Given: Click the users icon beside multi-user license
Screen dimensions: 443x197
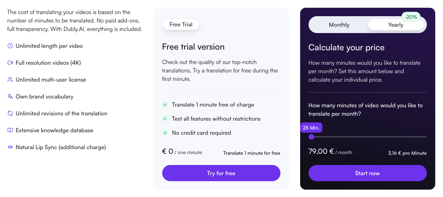Looking at the screenshot, I should pos(10,80).
